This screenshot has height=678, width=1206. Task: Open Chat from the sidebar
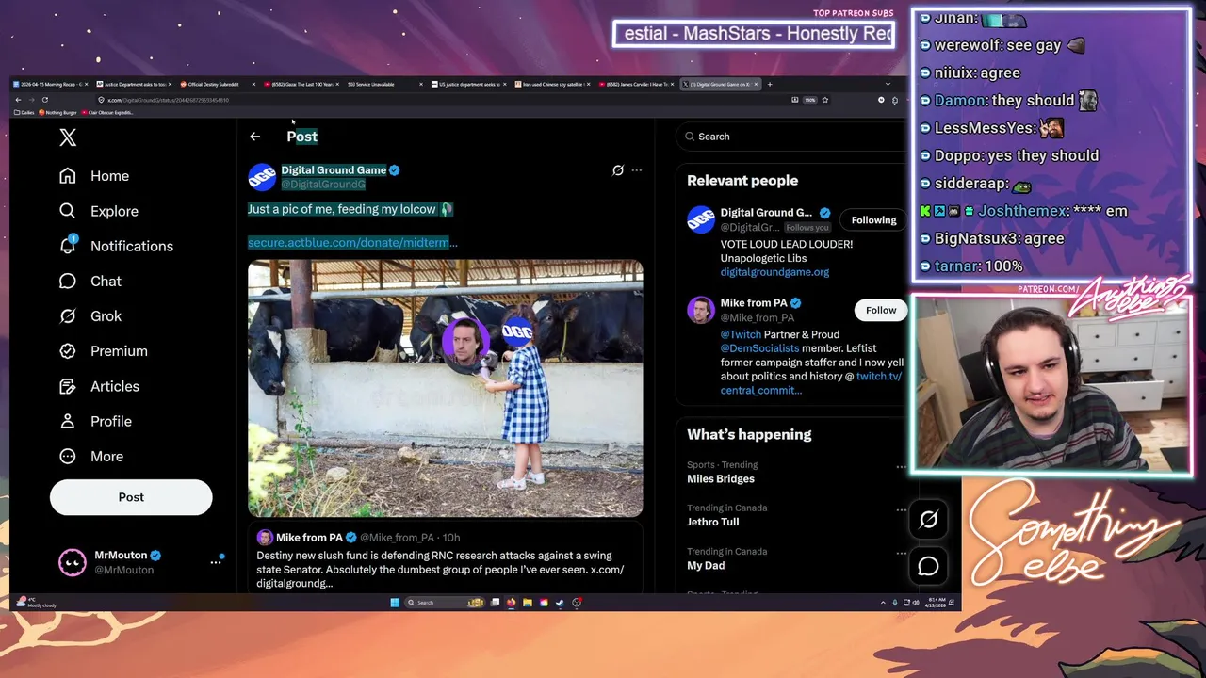(90, 281)
